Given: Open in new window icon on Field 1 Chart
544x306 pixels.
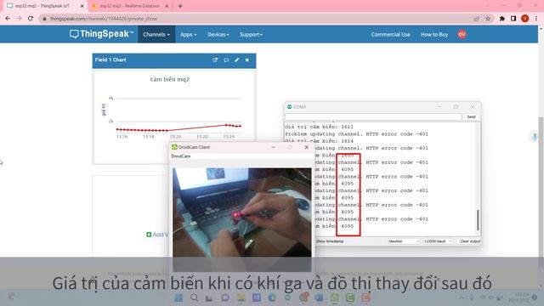Looking at the screenshot, I should [x=215, y=60].
